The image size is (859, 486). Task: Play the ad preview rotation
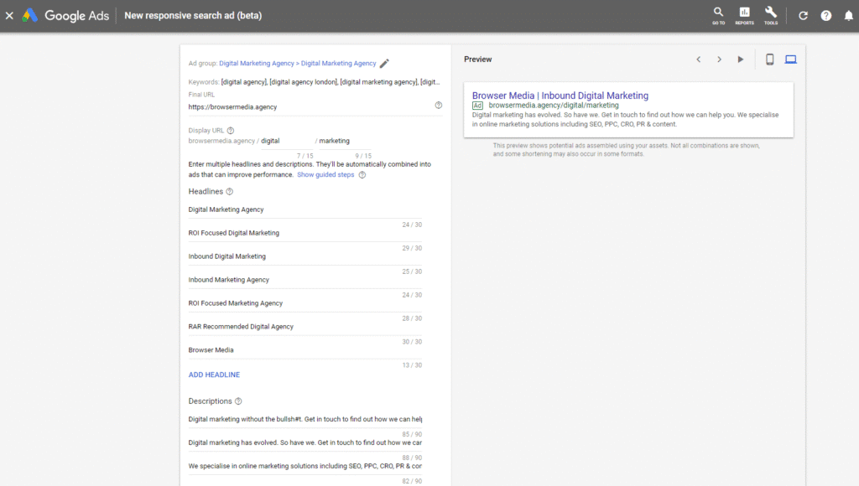[741, 59]
